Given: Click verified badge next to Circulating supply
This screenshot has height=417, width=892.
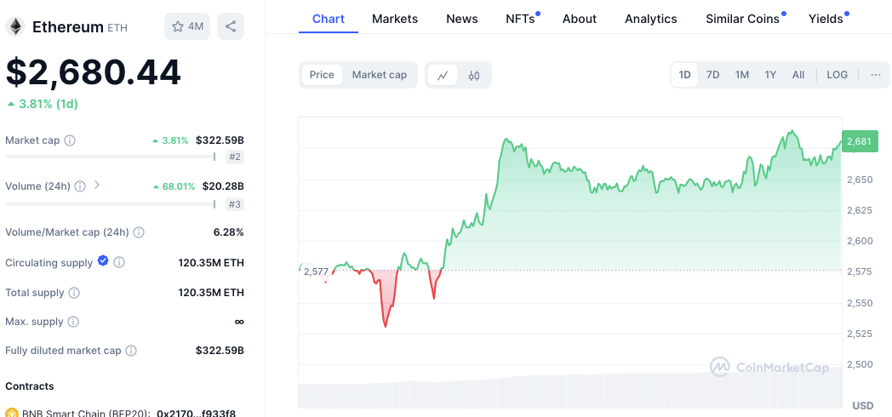Looking at the screenshot, I should pyautogui.click(x=103, y=260).
